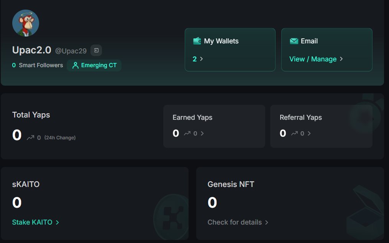The width and height of the screenshot is (389, 243).
Task: Click chevron next to Stake KAITO
Action: (x=57, y=222)
